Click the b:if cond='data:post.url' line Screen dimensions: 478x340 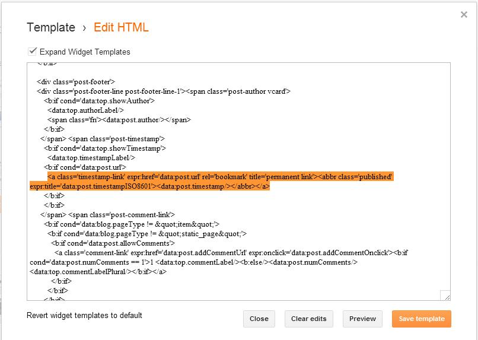click(85, 167)
